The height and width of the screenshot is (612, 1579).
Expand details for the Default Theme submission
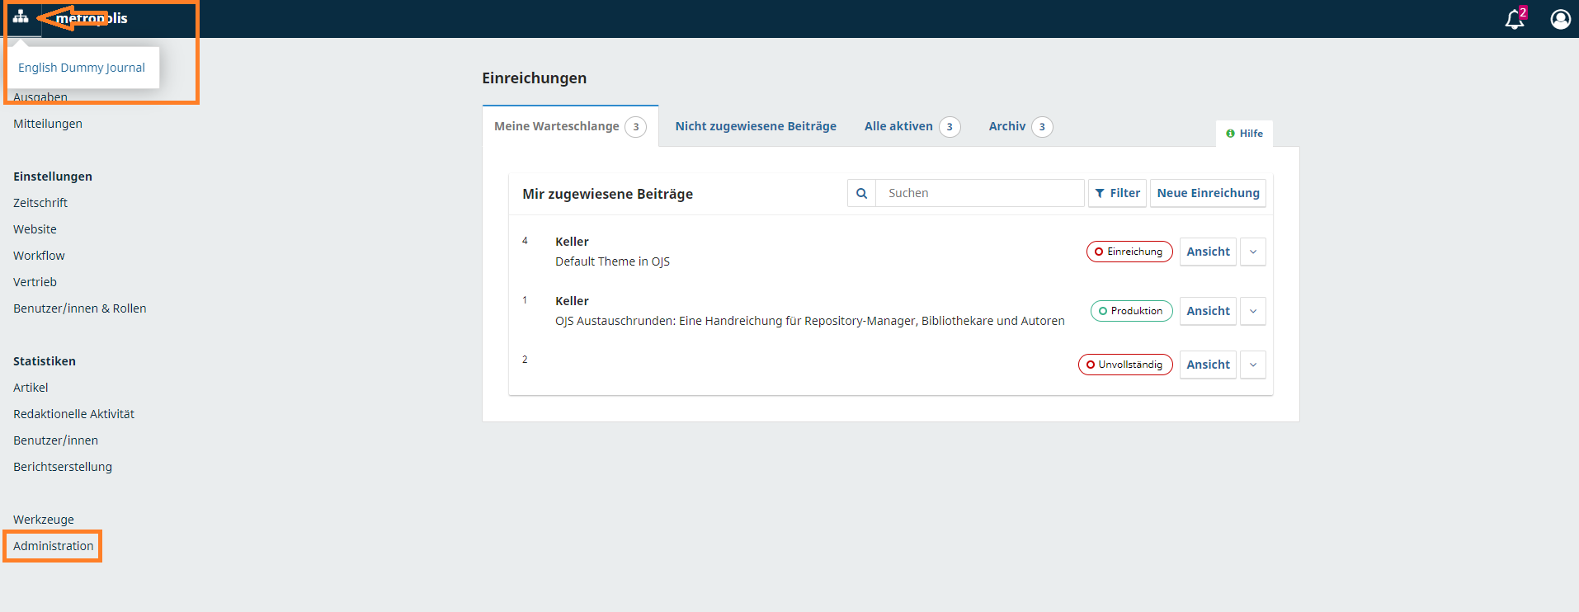coord(1252,252)
